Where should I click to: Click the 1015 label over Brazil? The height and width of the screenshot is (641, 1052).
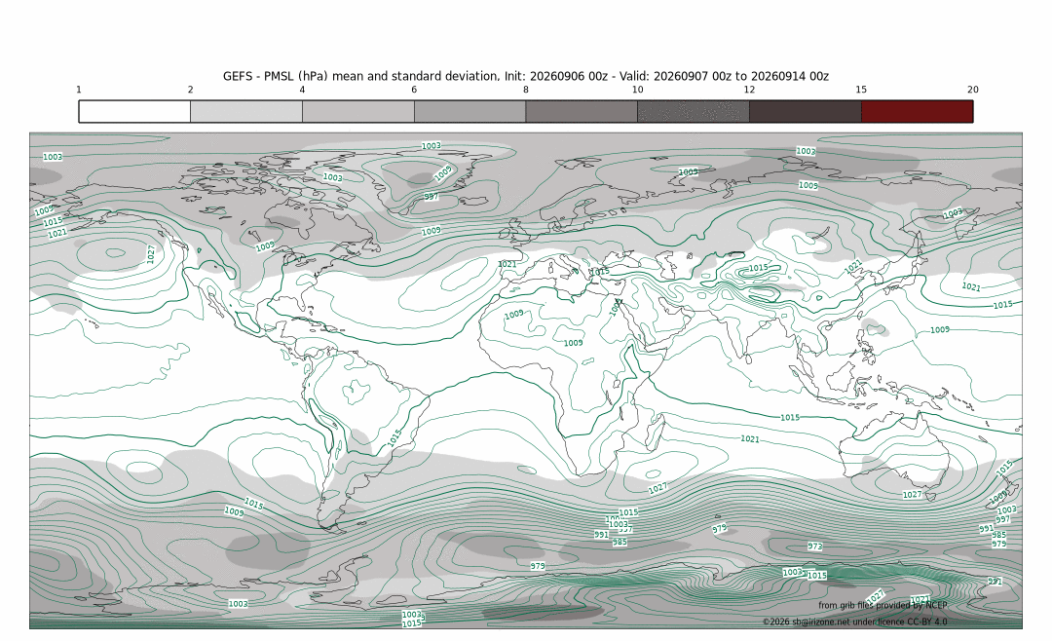pyautogui.click(x=394, y=438)
